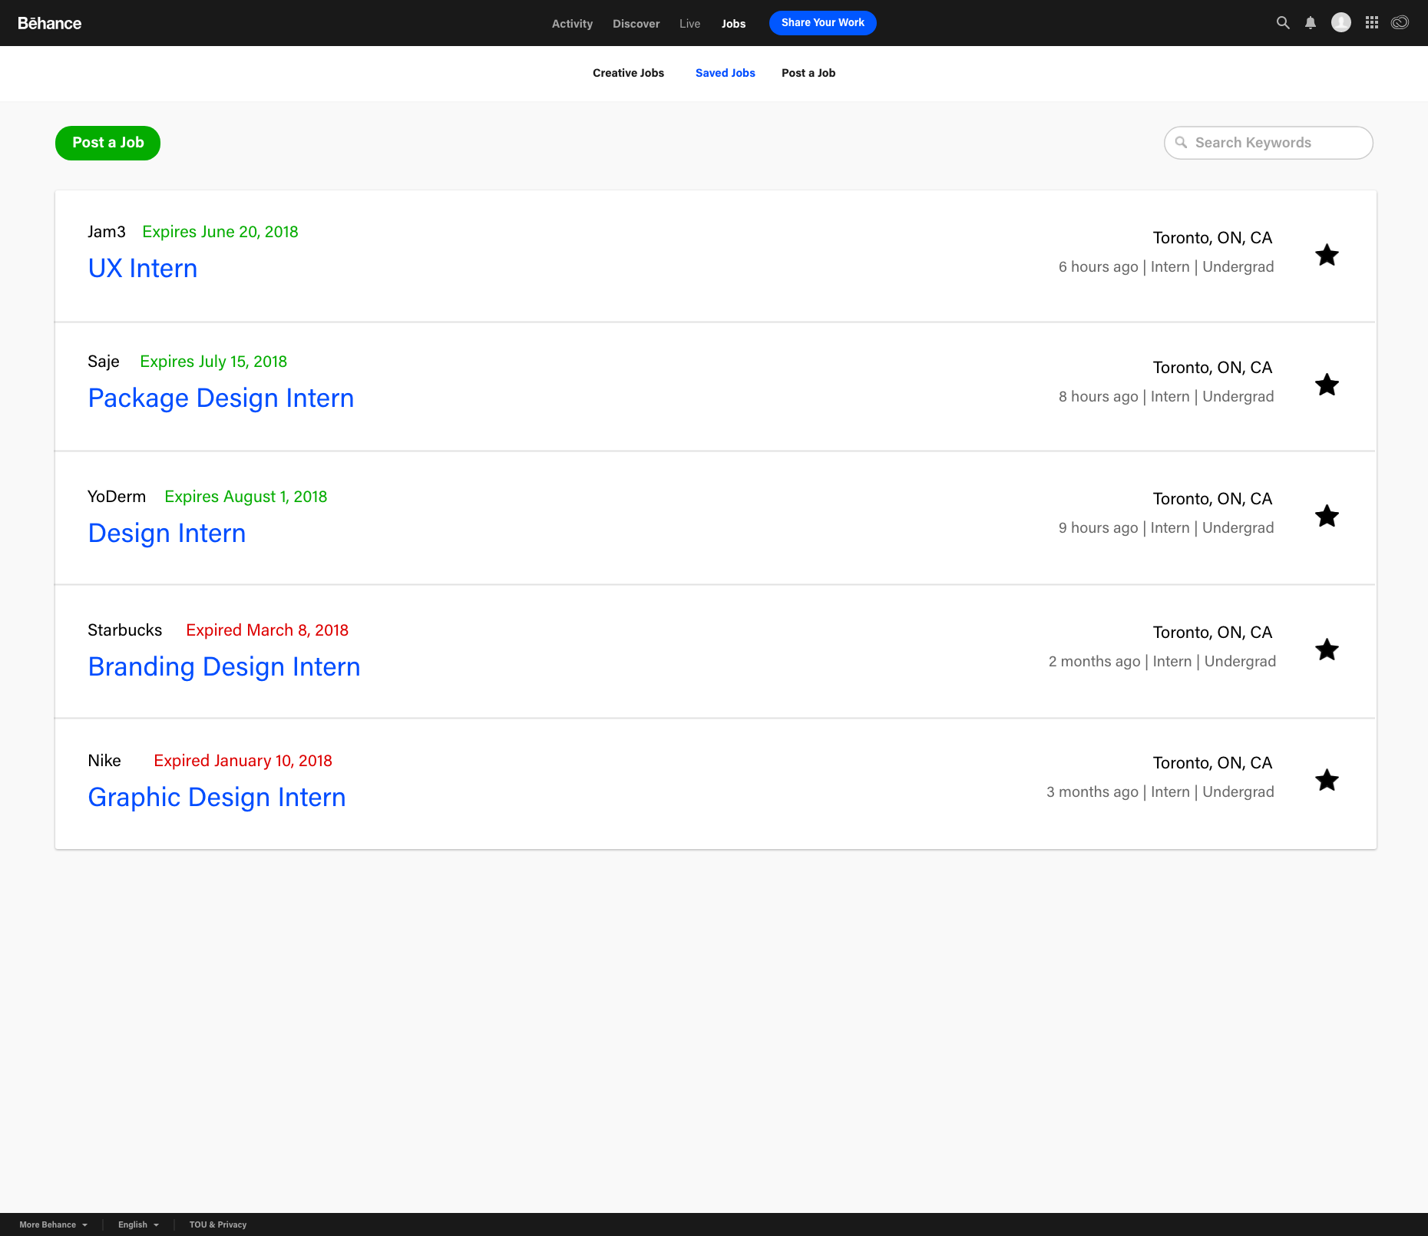Open the Branding Design Intern listing

pos(224,667)
